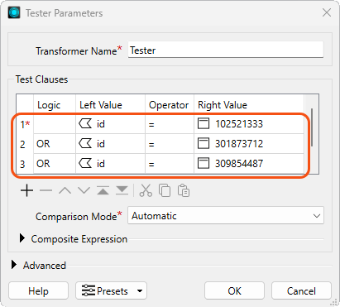Click the = operator cell in row 3
Image resolution: width=340 pixels, height=307 pixels.
pyautogui.click(x=170, y=164)
